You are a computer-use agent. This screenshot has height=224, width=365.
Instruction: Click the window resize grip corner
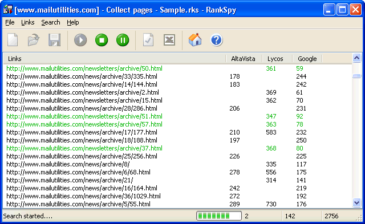click(x=359, y=218)
